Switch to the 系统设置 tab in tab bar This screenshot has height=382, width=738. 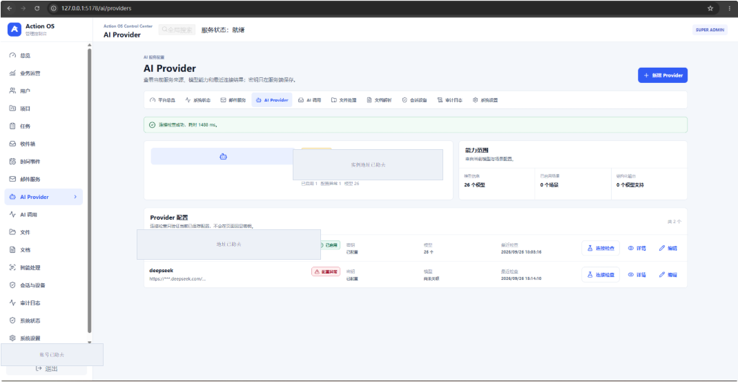(x=485, y=100)
